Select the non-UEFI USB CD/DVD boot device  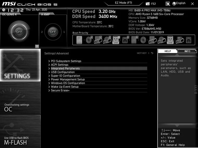pyautogui.click(x=162, y=40)
